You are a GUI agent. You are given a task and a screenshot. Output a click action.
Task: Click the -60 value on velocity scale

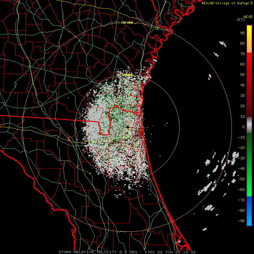point(241,190)
